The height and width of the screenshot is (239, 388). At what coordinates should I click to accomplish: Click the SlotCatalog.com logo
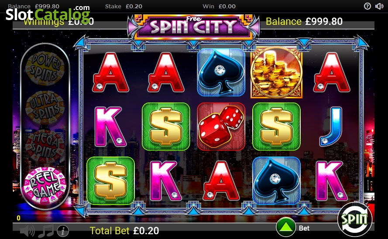(x=48, y=14)
